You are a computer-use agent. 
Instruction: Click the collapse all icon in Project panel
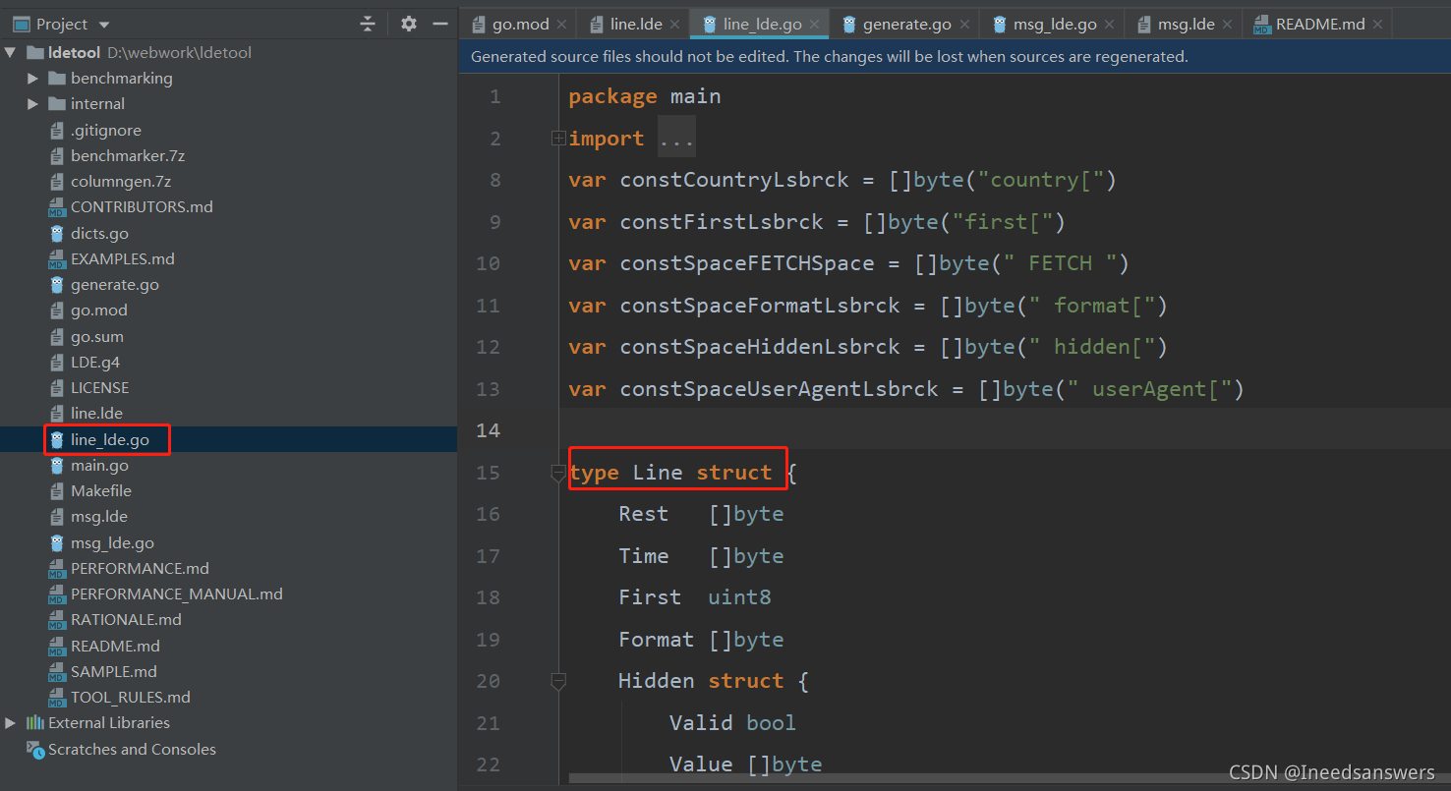point(368,24)
